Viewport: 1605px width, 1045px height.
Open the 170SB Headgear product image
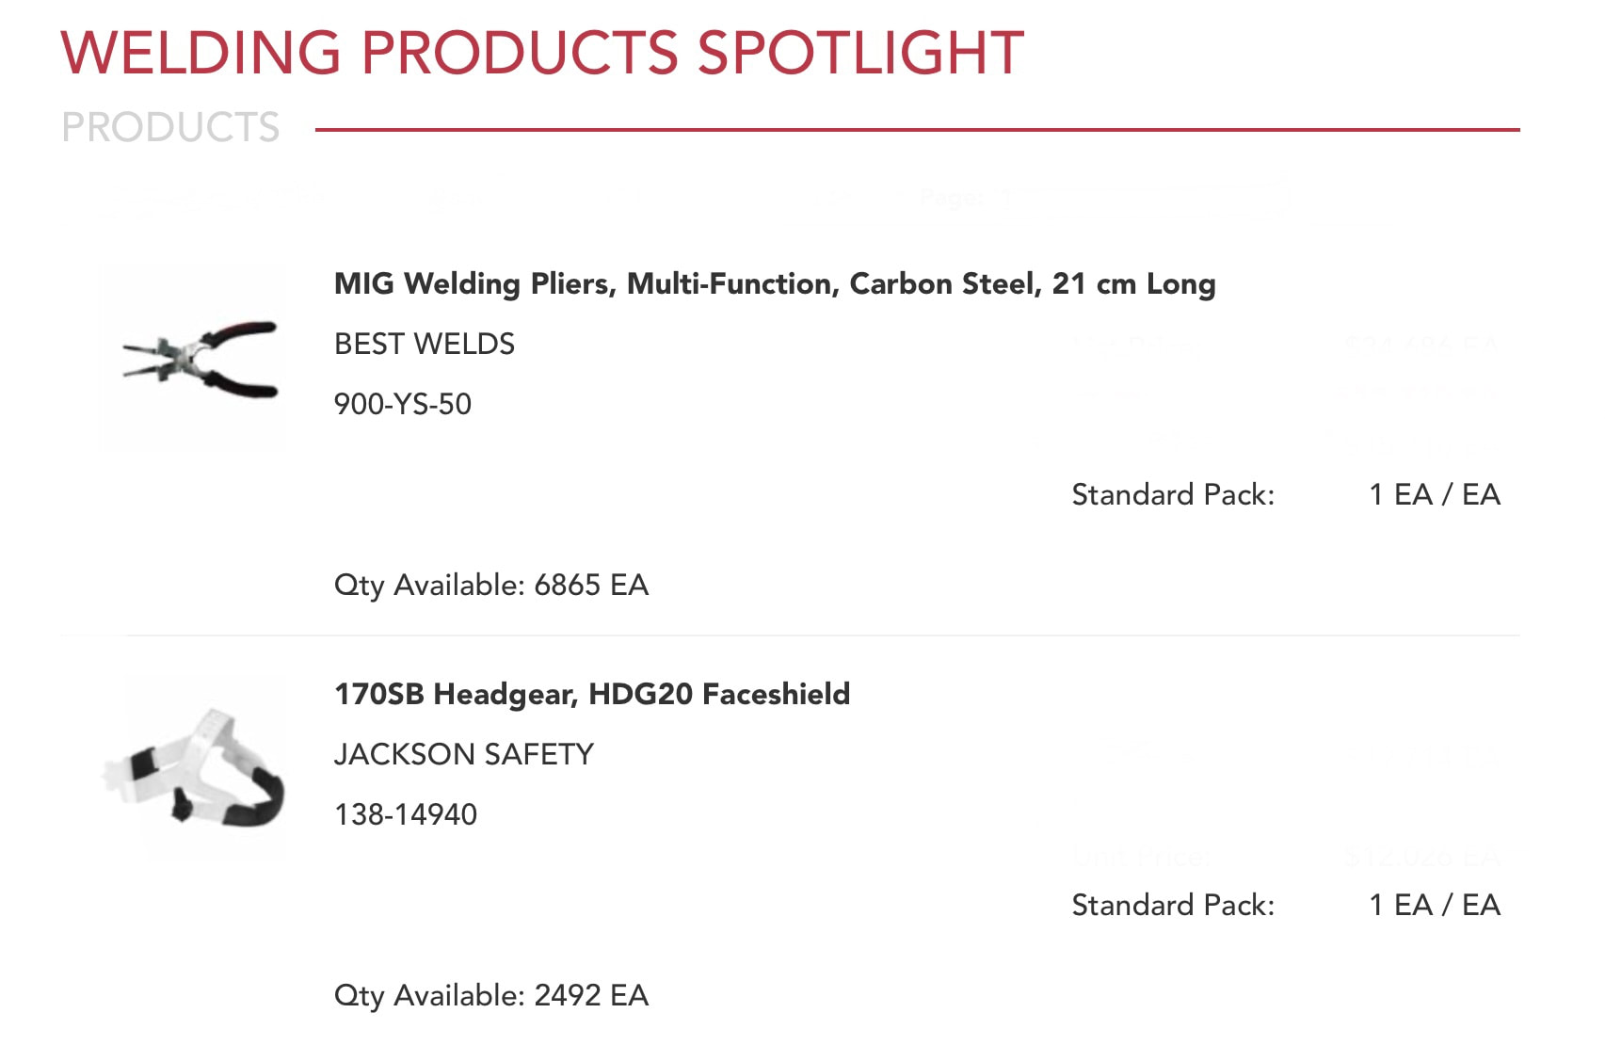coord(194,767)
